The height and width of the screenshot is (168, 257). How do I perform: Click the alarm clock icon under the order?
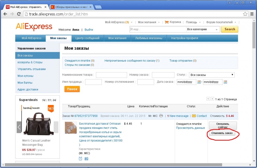80,159
